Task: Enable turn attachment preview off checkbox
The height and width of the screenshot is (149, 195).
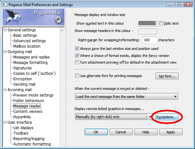Action: click(x=77, y=62)
